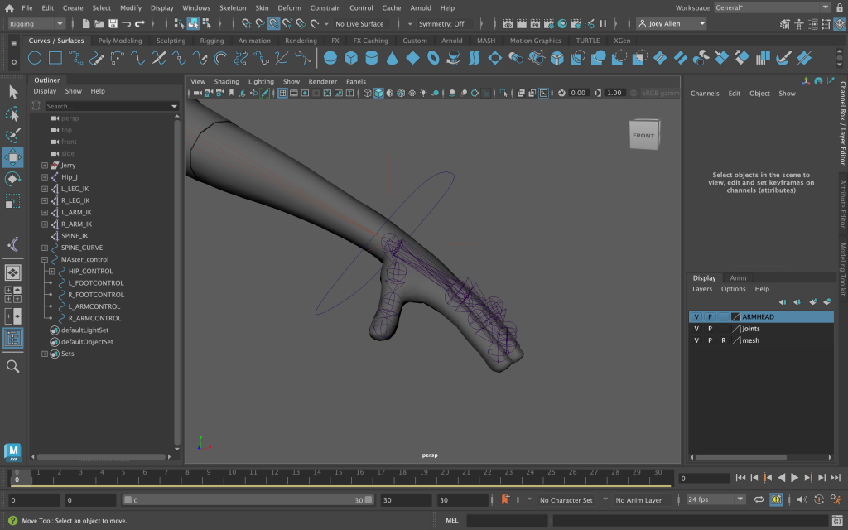Toggle visibility of the Joints layer
Image resolution: width=848 pixels, height=530 pixels.
click(x=696, y=329)
